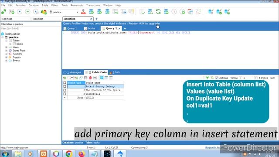Open the Powertools menu
Screen dimensions: 279x157
click(77, 5)
